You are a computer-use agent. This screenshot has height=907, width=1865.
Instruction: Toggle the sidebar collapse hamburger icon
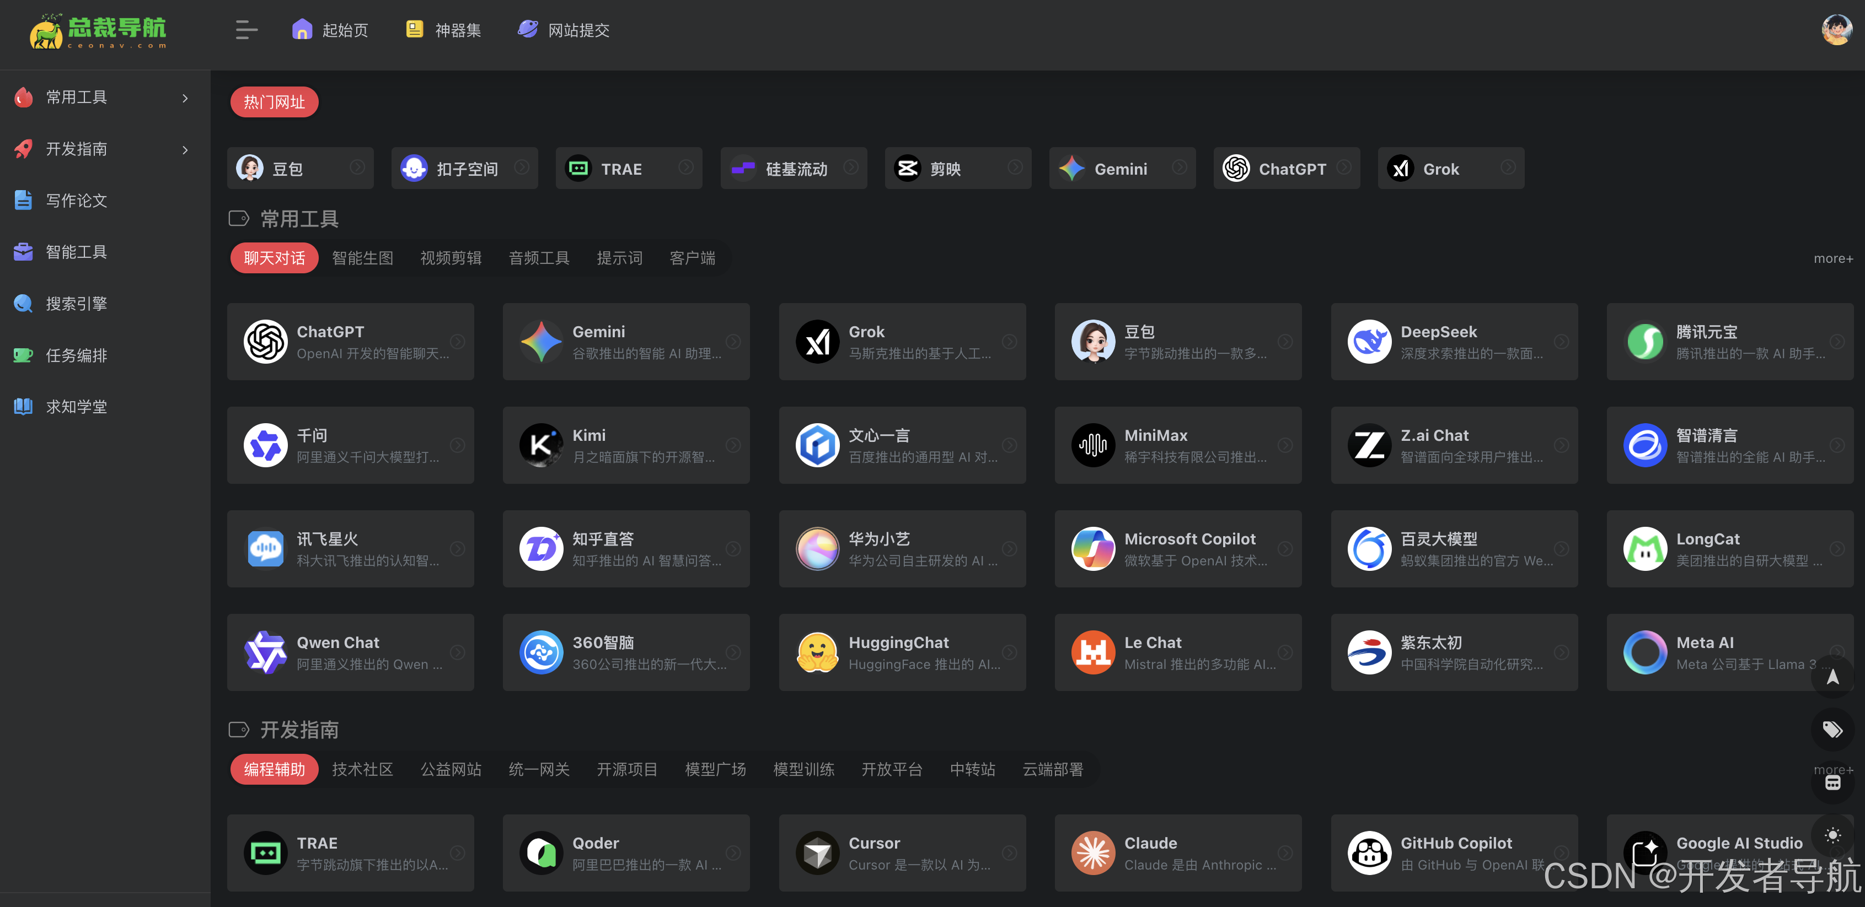tap(246, 30)
